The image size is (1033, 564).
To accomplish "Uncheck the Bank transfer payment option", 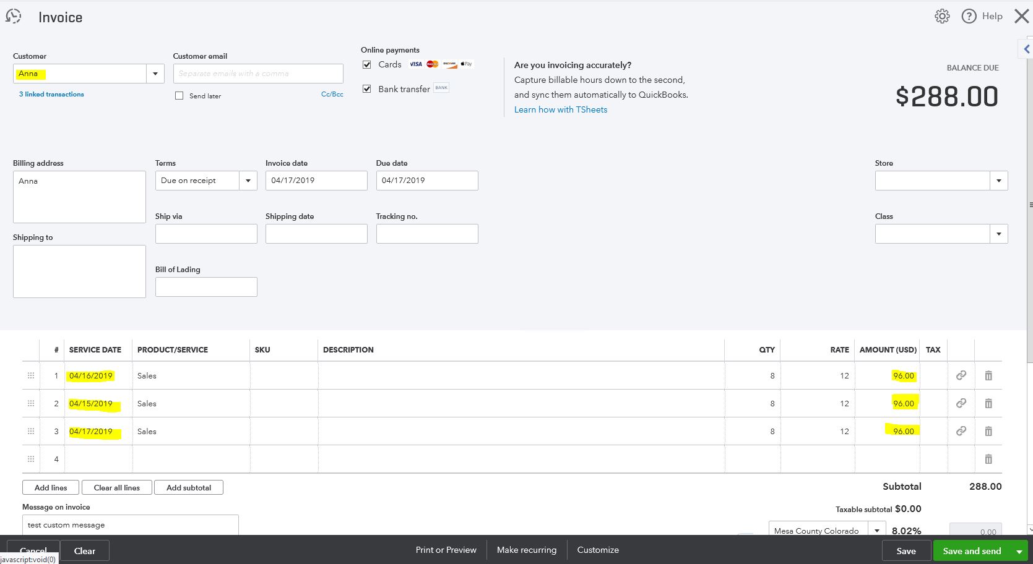I will click(x=366, y=88).
